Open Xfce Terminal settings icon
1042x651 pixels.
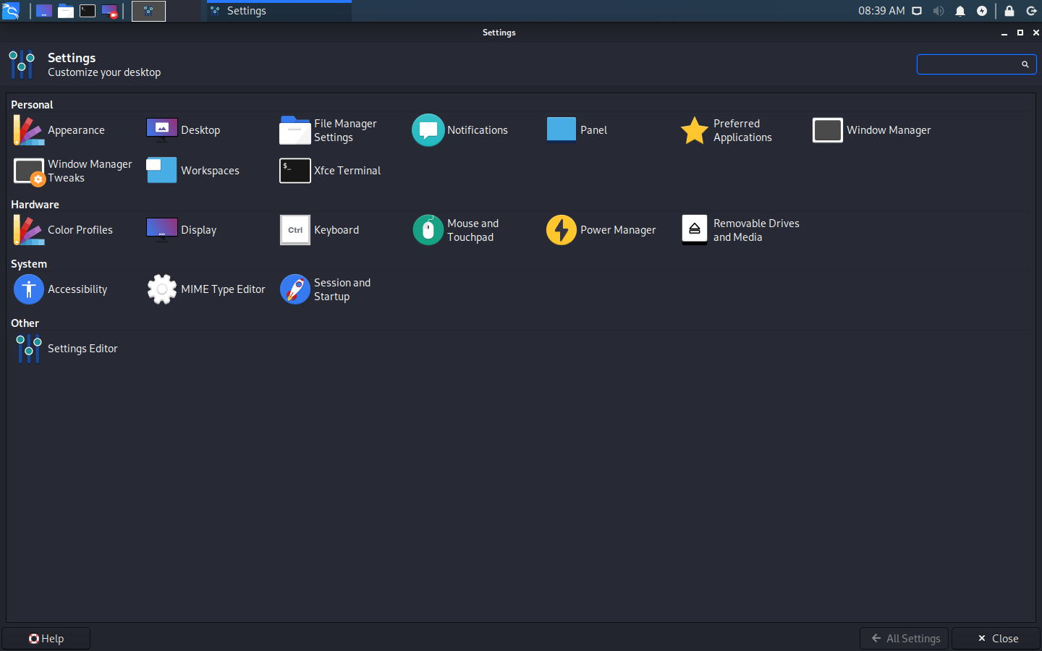click(x=295, y=171)
